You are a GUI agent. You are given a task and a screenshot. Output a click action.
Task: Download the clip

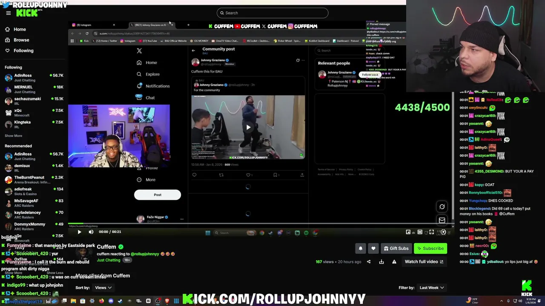[x=381, y=262]
